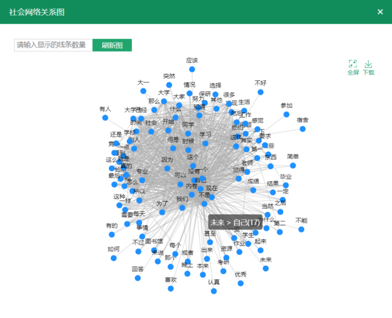392x318 pixels.
Task: Click the 如何 node
Action: (113, 258)
